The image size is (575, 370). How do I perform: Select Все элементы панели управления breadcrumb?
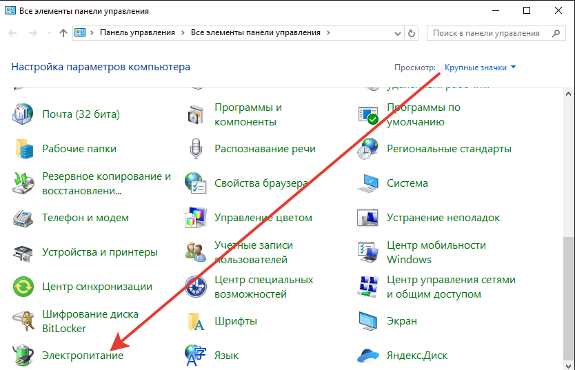coord(255,32)
